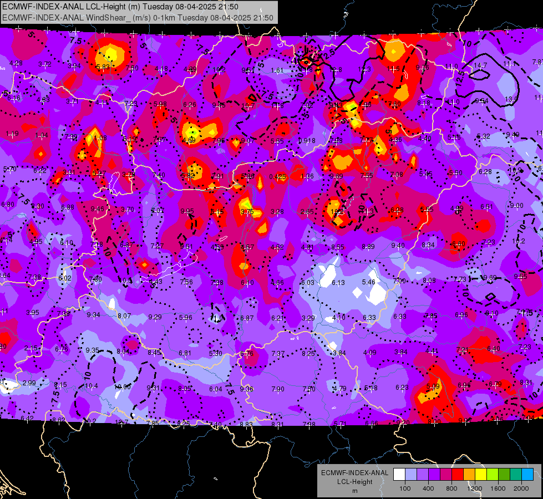Click the legend LCL-Height label
This screenshot has width=543, height=499.
(355, 482)
